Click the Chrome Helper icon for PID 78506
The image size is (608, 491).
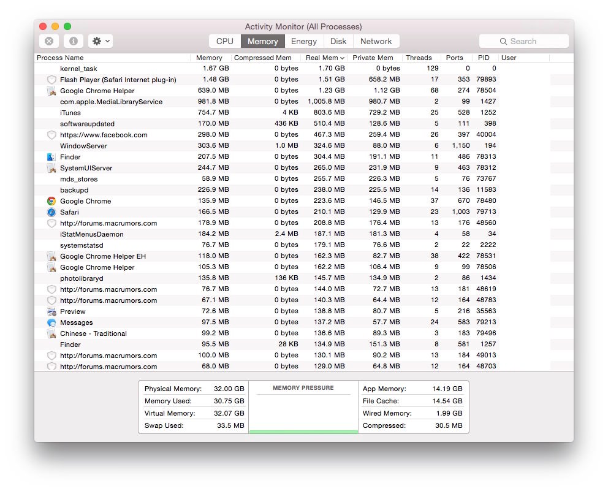tap(51, 267)
